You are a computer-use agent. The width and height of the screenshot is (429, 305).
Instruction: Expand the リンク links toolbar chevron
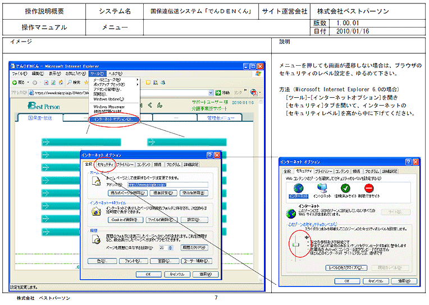tap(245, 90)
